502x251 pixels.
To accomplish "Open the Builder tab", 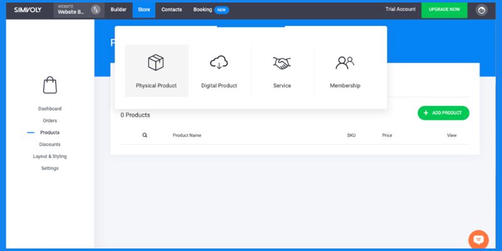I will (118, 9).
